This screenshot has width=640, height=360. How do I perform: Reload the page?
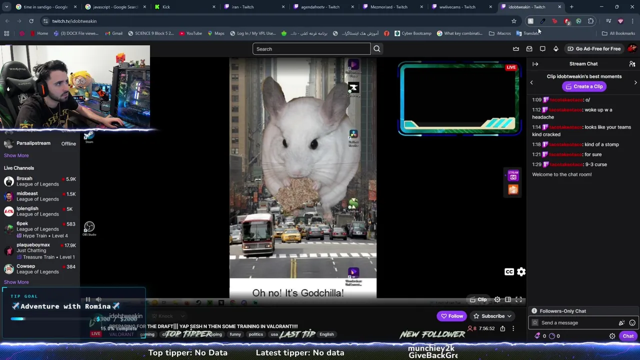(31, 21)
